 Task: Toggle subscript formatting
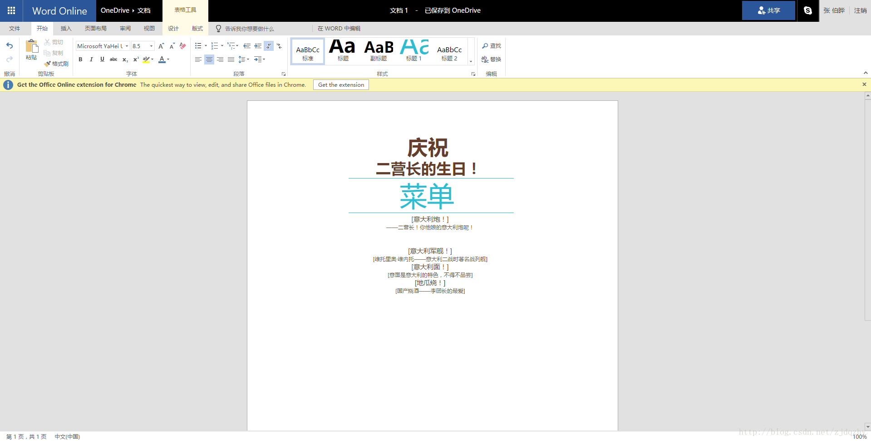coord(125,59)
